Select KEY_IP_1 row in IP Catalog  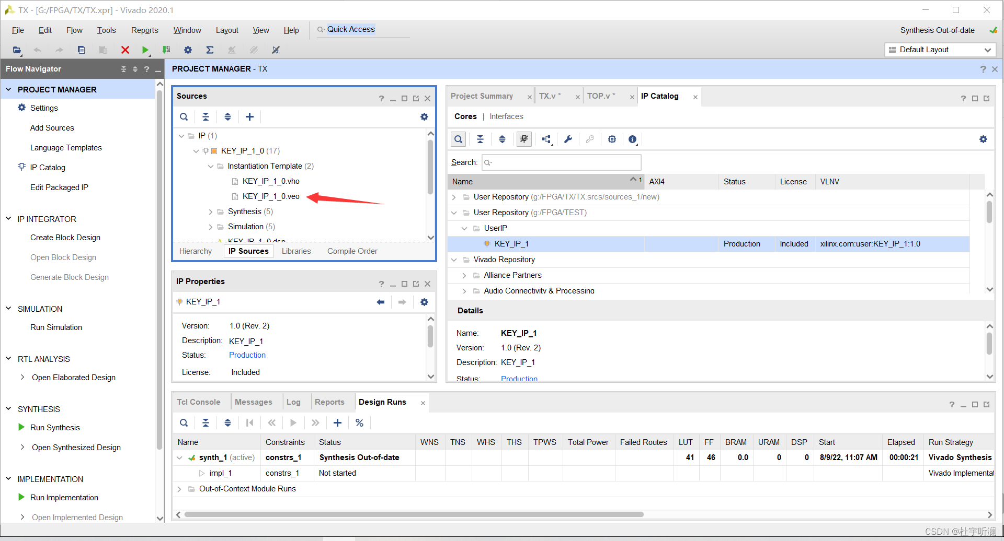(709, 244)
